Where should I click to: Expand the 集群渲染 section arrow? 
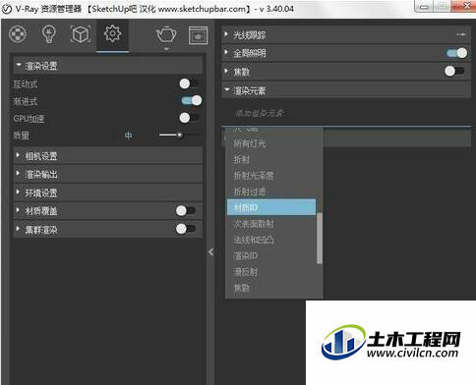[x=18, y=228]
